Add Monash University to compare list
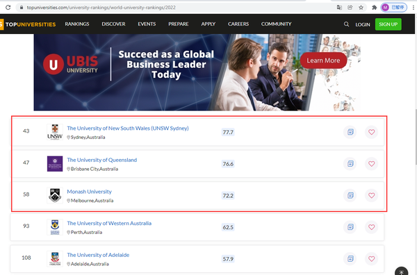The image size is (417, 275). coord(350,195)
